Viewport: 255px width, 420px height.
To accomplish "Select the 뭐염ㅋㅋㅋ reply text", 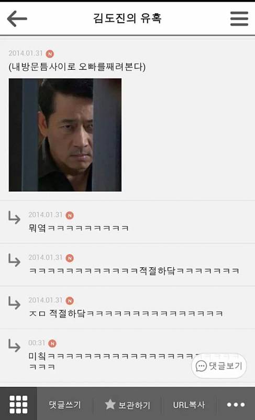I will pos(79,228).
